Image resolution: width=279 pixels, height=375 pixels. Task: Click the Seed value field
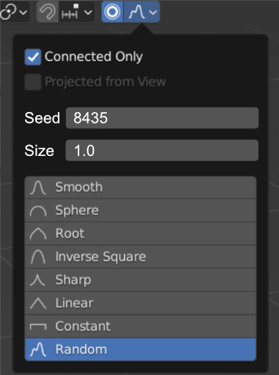tap(162, 118)
